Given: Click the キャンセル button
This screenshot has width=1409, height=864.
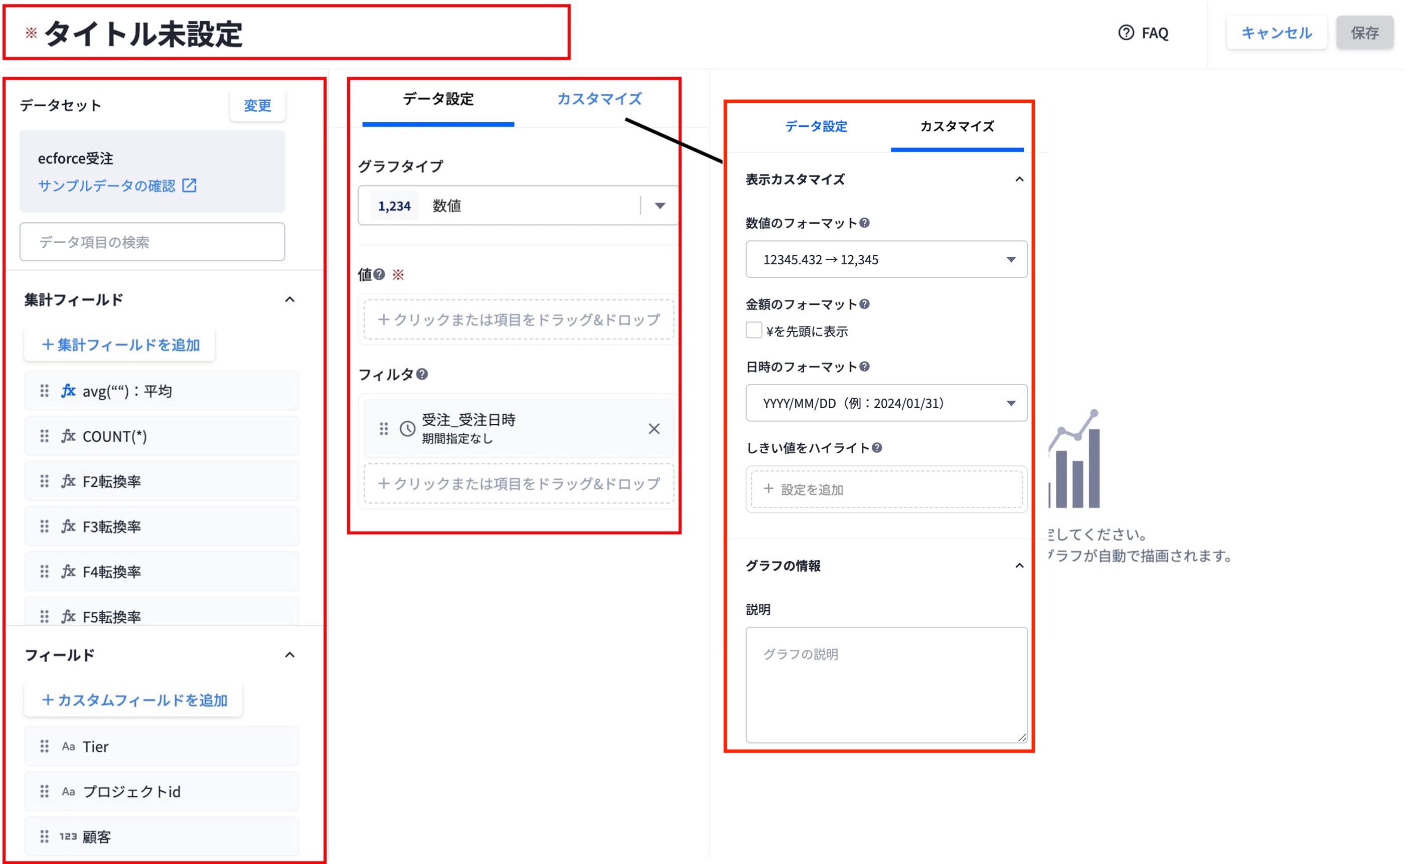Looking at the screenshot, I should (1277, 33).
